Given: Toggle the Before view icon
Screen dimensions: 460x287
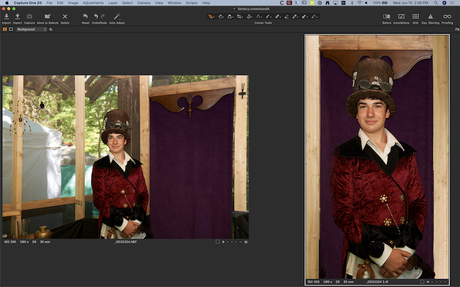Looking at the screenshot, I should pyautogui.click(x=386, y=17).
